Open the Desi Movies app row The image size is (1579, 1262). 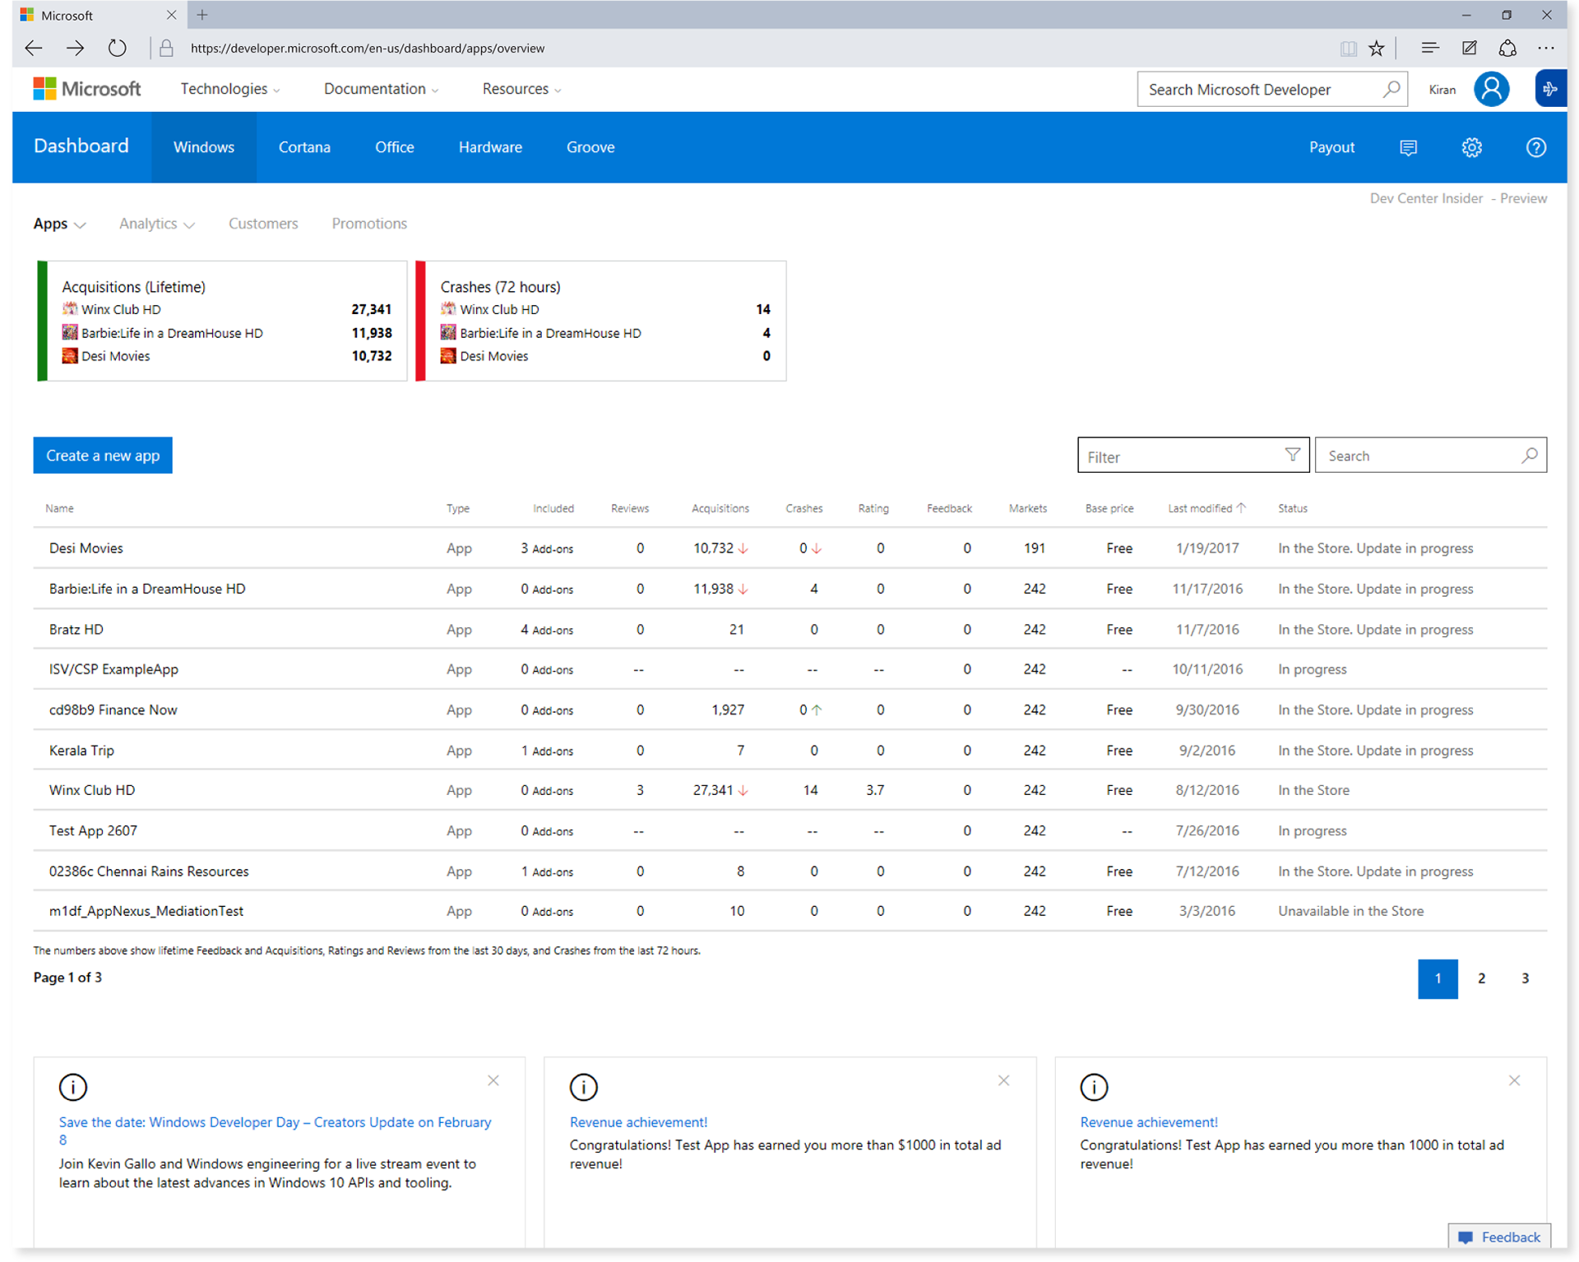coord(789,548)
